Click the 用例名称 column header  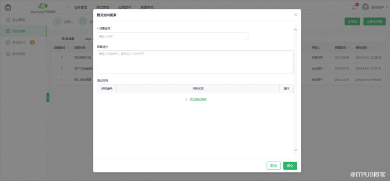(x=198, y=89)
